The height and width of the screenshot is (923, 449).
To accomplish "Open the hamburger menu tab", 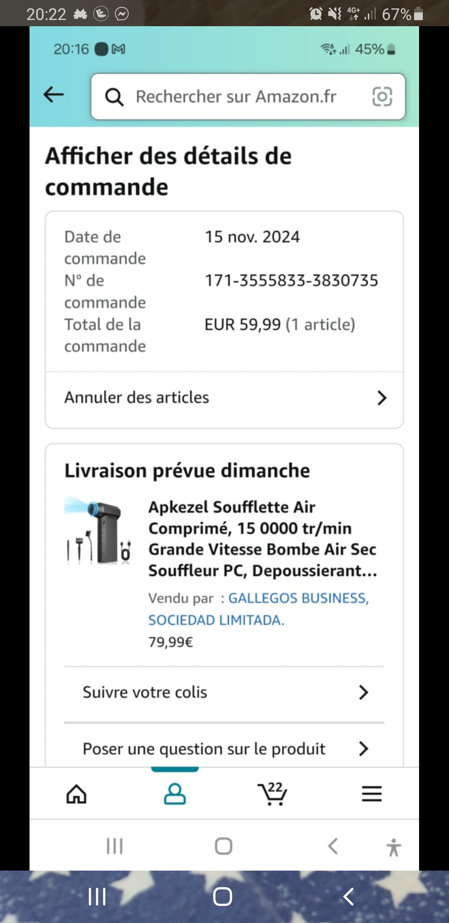I will click(x=371, y=794).
